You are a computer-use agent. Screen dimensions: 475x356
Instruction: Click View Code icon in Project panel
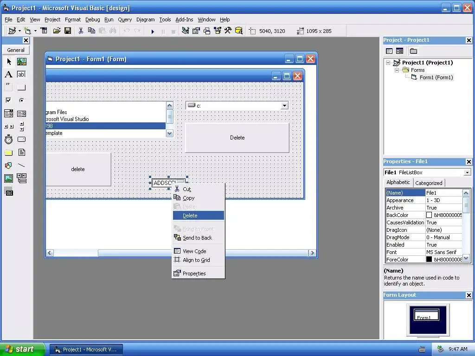tap(389, 51)
